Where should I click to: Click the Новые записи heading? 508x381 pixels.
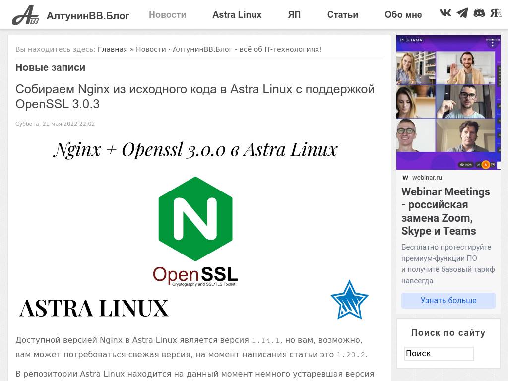[50, 67]
